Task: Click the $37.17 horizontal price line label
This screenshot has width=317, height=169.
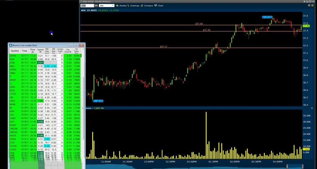Action: (163, 46)
